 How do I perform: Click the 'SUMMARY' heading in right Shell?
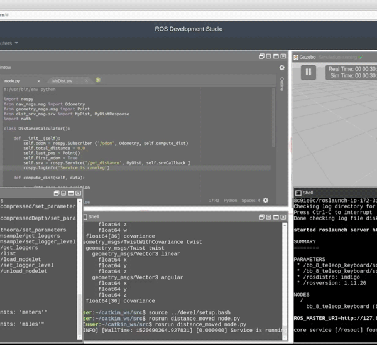pyautogui.click(x=305, y=242)
